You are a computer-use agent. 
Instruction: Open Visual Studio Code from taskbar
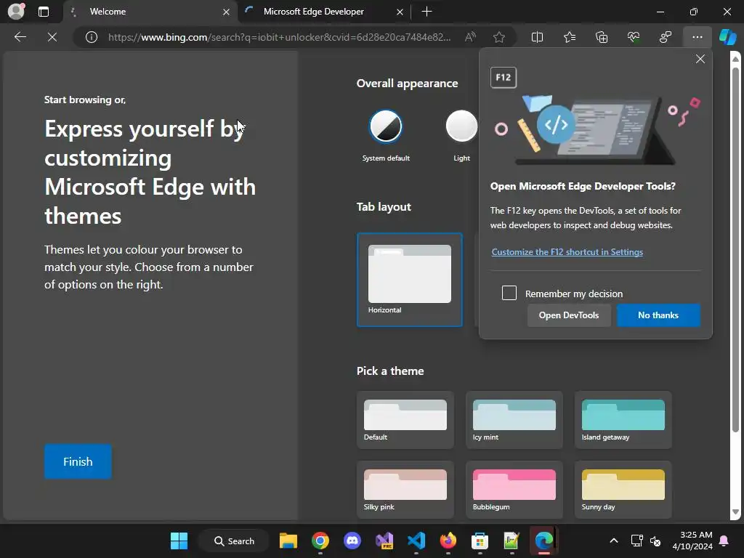click(x=416, y=541)
